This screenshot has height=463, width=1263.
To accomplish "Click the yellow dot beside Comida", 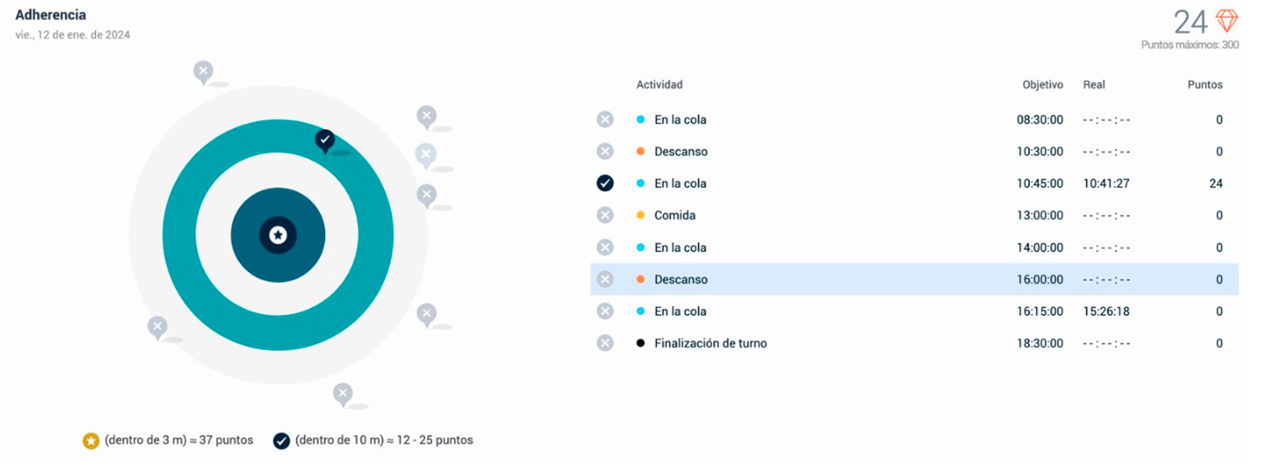I will [x=641, y=216].
